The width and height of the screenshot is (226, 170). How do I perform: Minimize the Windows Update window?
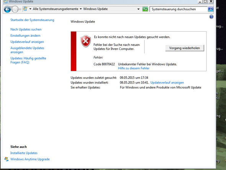(x=200, y=2)
